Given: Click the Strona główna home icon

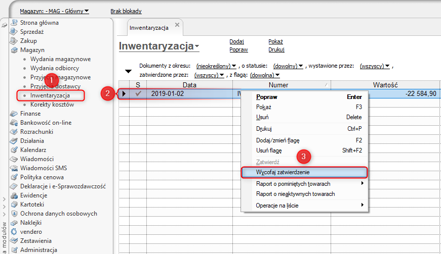Looking at the screenshot, I should point(14,23).
